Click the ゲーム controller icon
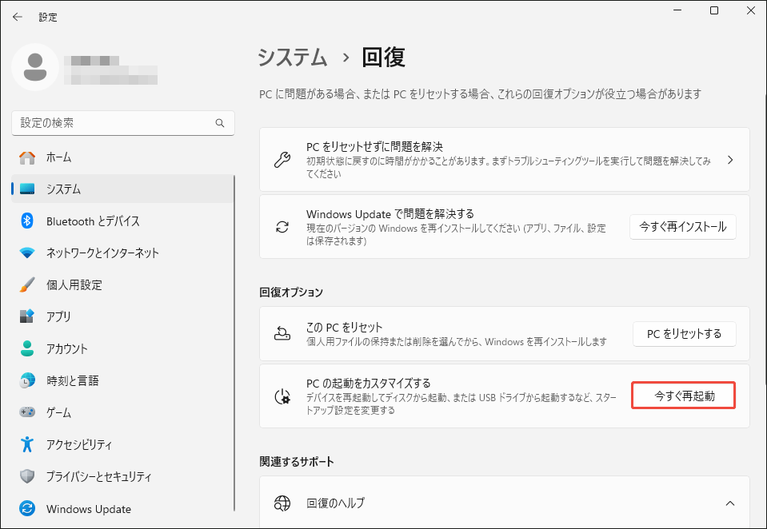This screenshot has height=529, width=767. pyautogui.click(x=27, y=412)
